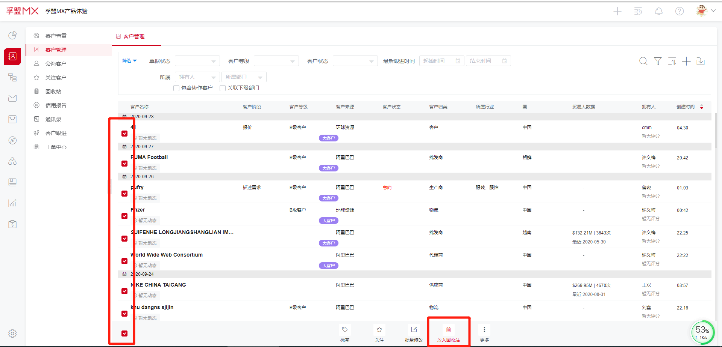722x347 pixels.
Task: Click the 放入回收站 trash icon
Action: pos(448,330)
